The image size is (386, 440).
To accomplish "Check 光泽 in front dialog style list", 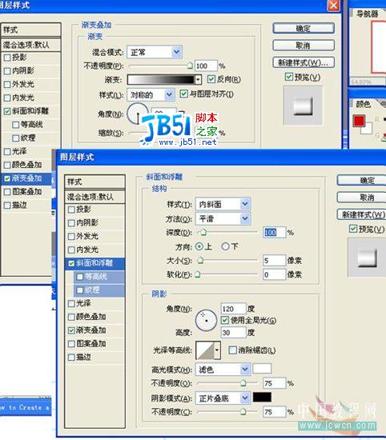I will click(71, 303).
